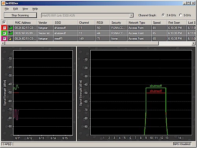The width and height of the screenshot is (197, 148).
Task: Sort by Vendor column header
Action: click(x=45, y=22)
